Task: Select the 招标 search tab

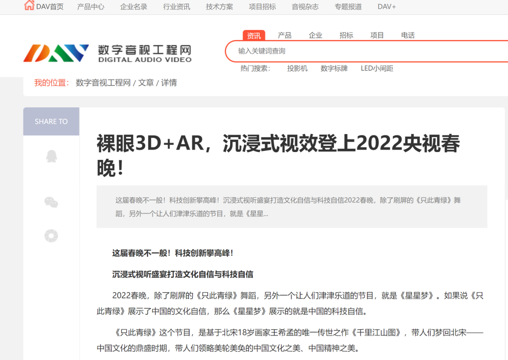Action: point(346,35)
